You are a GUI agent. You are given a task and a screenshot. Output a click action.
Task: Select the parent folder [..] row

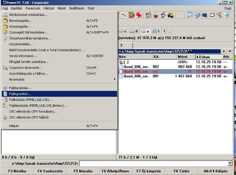(175, 62)
